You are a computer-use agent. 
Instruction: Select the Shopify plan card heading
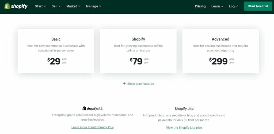pyautogui.click(x=138, y=39)
